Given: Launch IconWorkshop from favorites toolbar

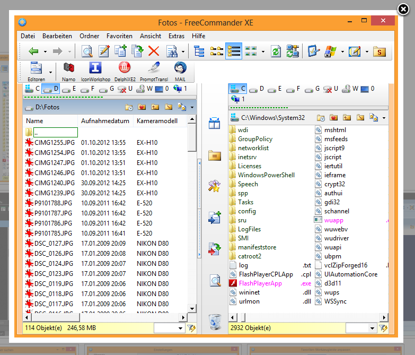Looking at the screenshot, I should point(95,72).
